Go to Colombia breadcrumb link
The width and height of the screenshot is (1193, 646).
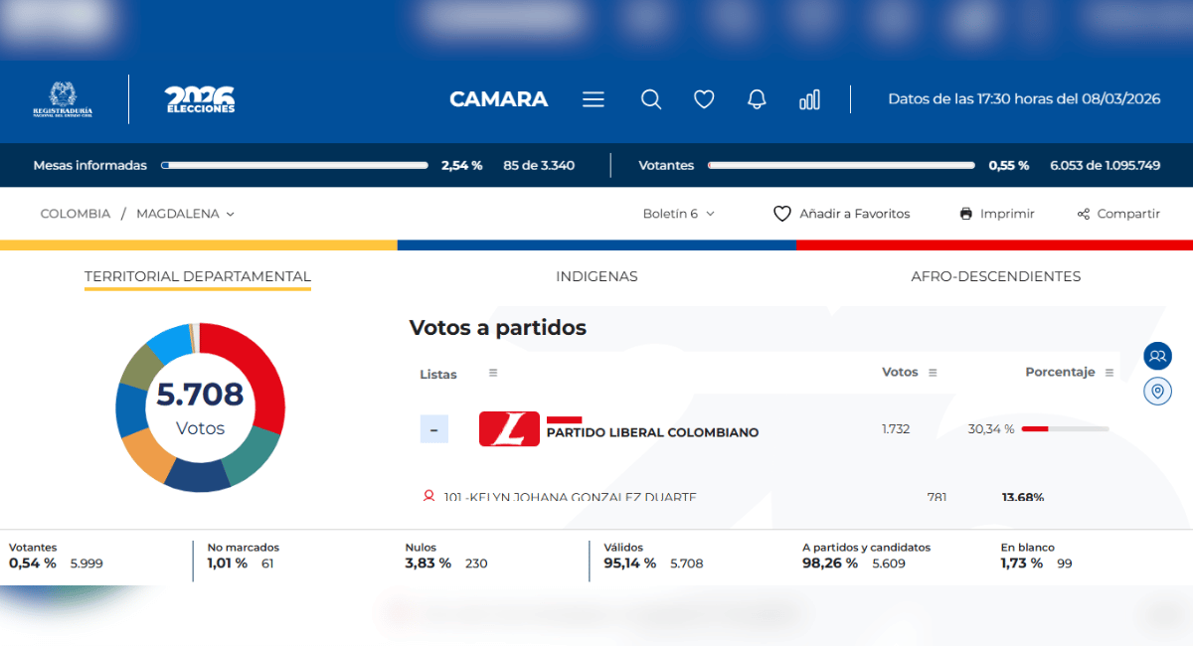pyautogui.click(x=76, y=214)
